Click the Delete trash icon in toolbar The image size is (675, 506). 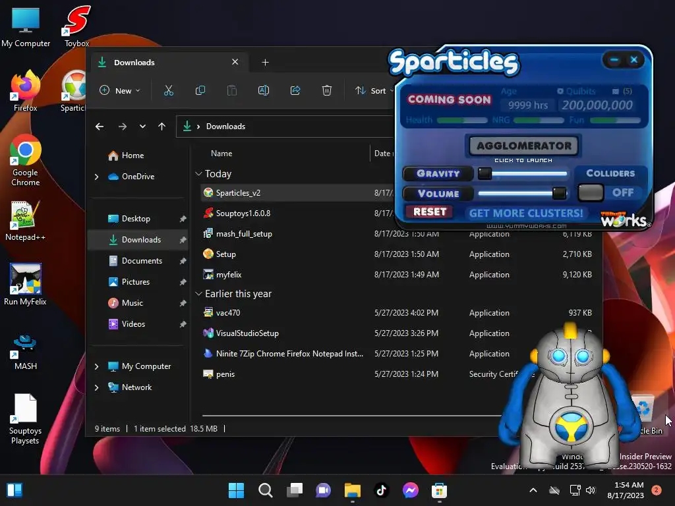point(327,90)
